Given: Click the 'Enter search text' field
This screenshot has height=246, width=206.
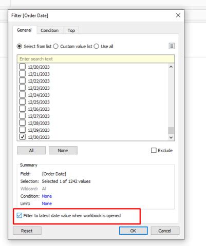Looking at the screenshot, I should click(x=96, y=59).
